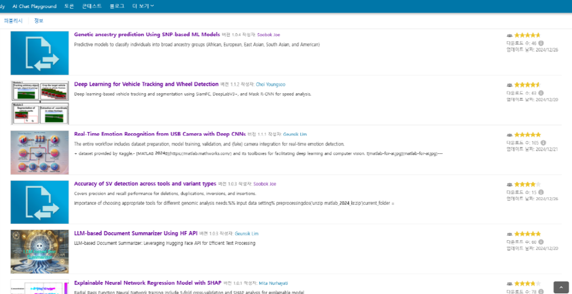Click the LLM Document Summarizer thumbnail image
The height and width of the screenshot is (294, 572).
(39, 252)
